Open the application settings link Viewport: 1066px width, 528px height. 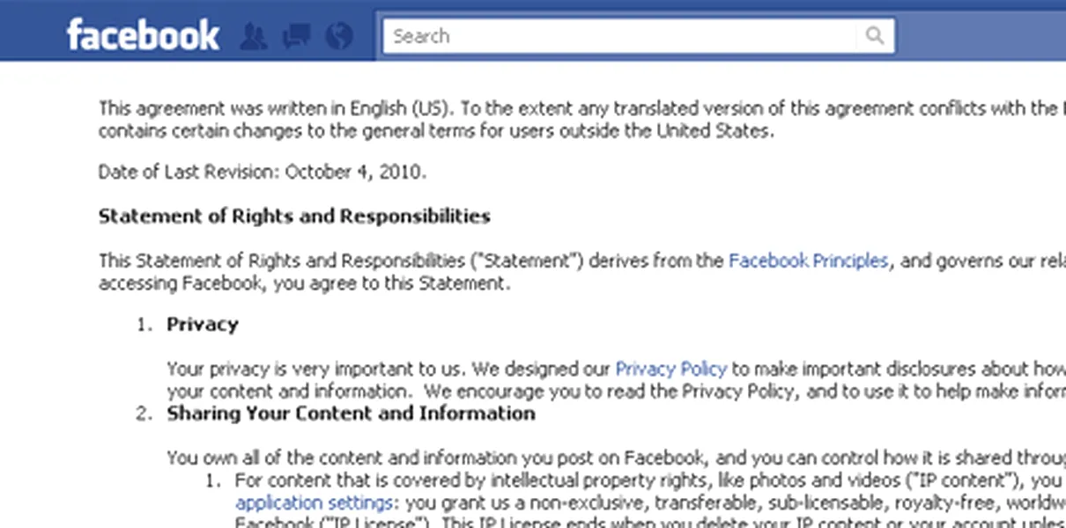[x=314, y=503]
